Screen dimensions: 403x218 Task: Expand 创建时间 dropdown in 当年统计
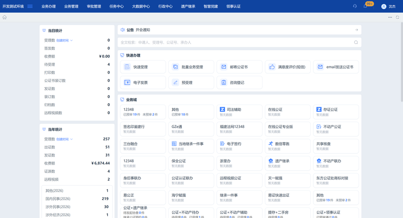pos(64,139)
